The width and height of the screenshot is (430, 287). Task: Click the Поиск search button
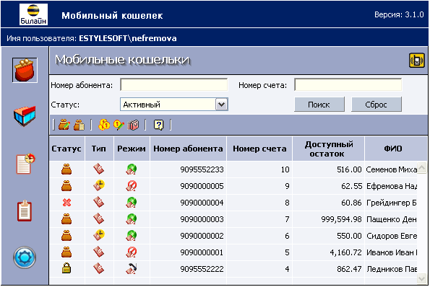point(319,105)
